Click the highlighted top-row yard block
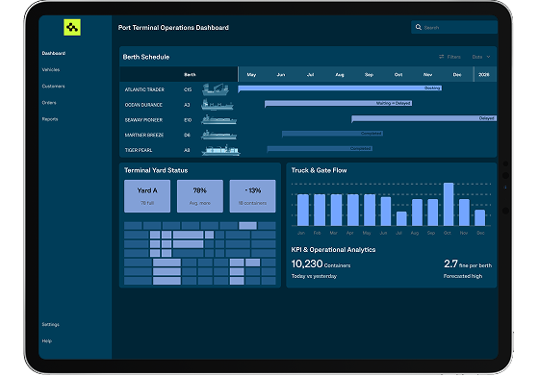539x376 pixels. (247, 226)
